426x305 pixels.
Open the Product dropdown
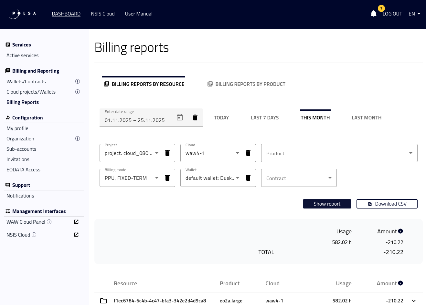point(339,153)
